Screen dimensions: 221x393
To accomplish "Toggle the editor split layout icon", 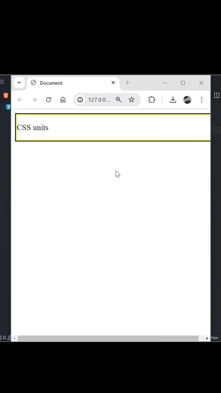I will [217, 95].
